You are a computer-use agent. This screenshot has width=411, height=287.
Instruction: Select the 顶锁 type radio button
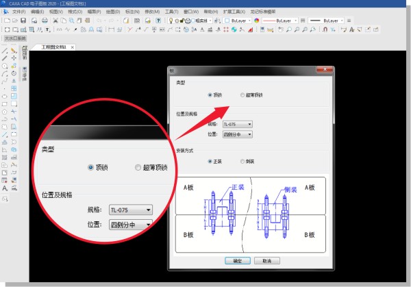210,95
